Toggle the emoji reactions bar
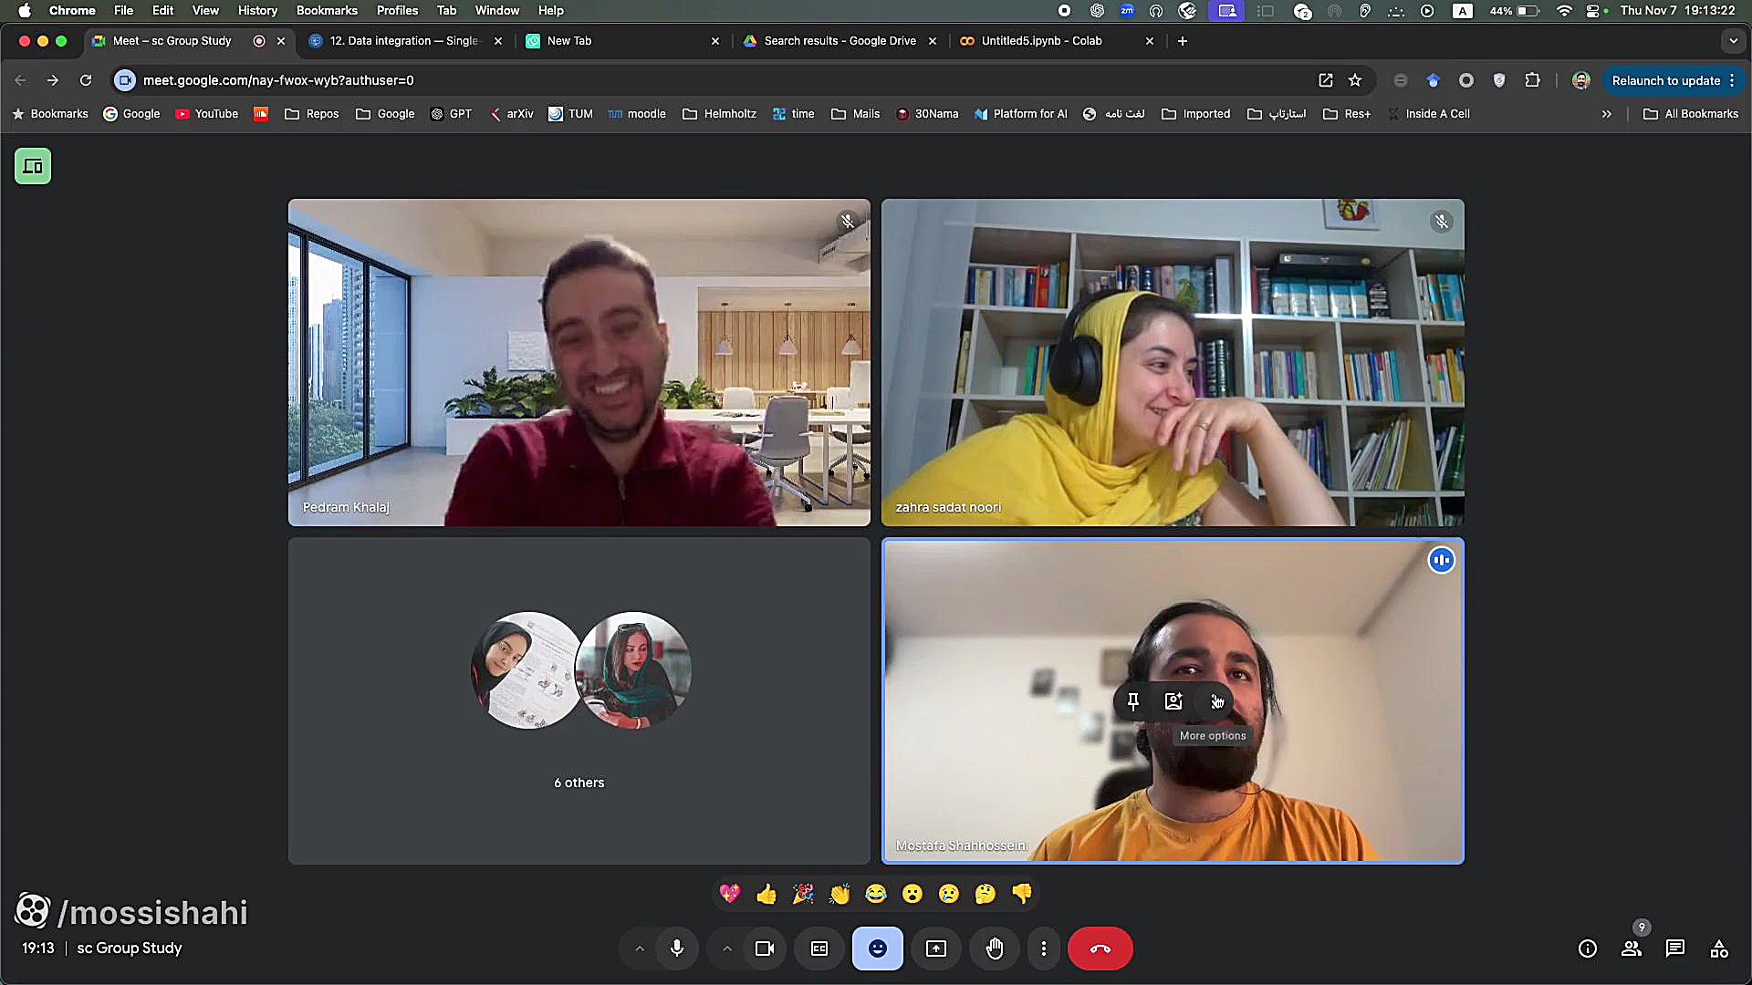 pos(877,949)
